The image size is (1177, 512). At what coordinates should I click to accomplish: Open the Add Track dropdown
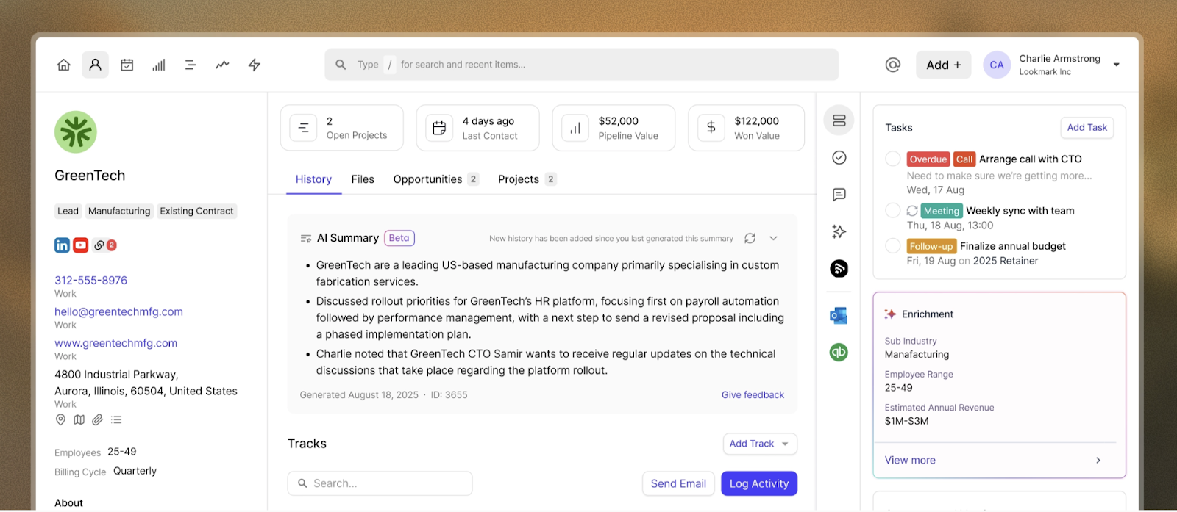click(x=760, y=444)
